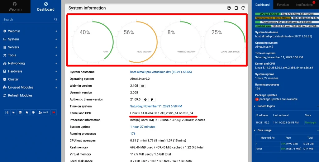Open theme configuration palette icon in sidebar toolbar

click(x=33, y=112)
